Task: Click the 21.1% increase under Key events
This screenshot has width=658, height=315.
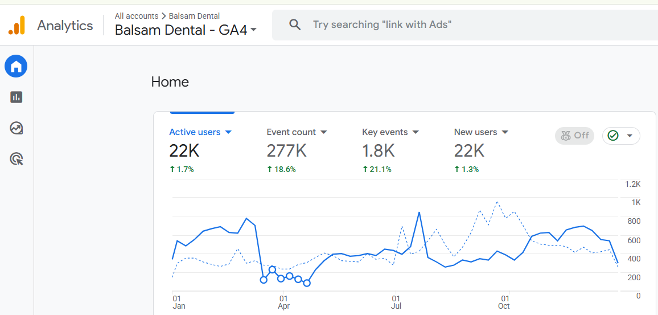Action: tap(376, 170)
